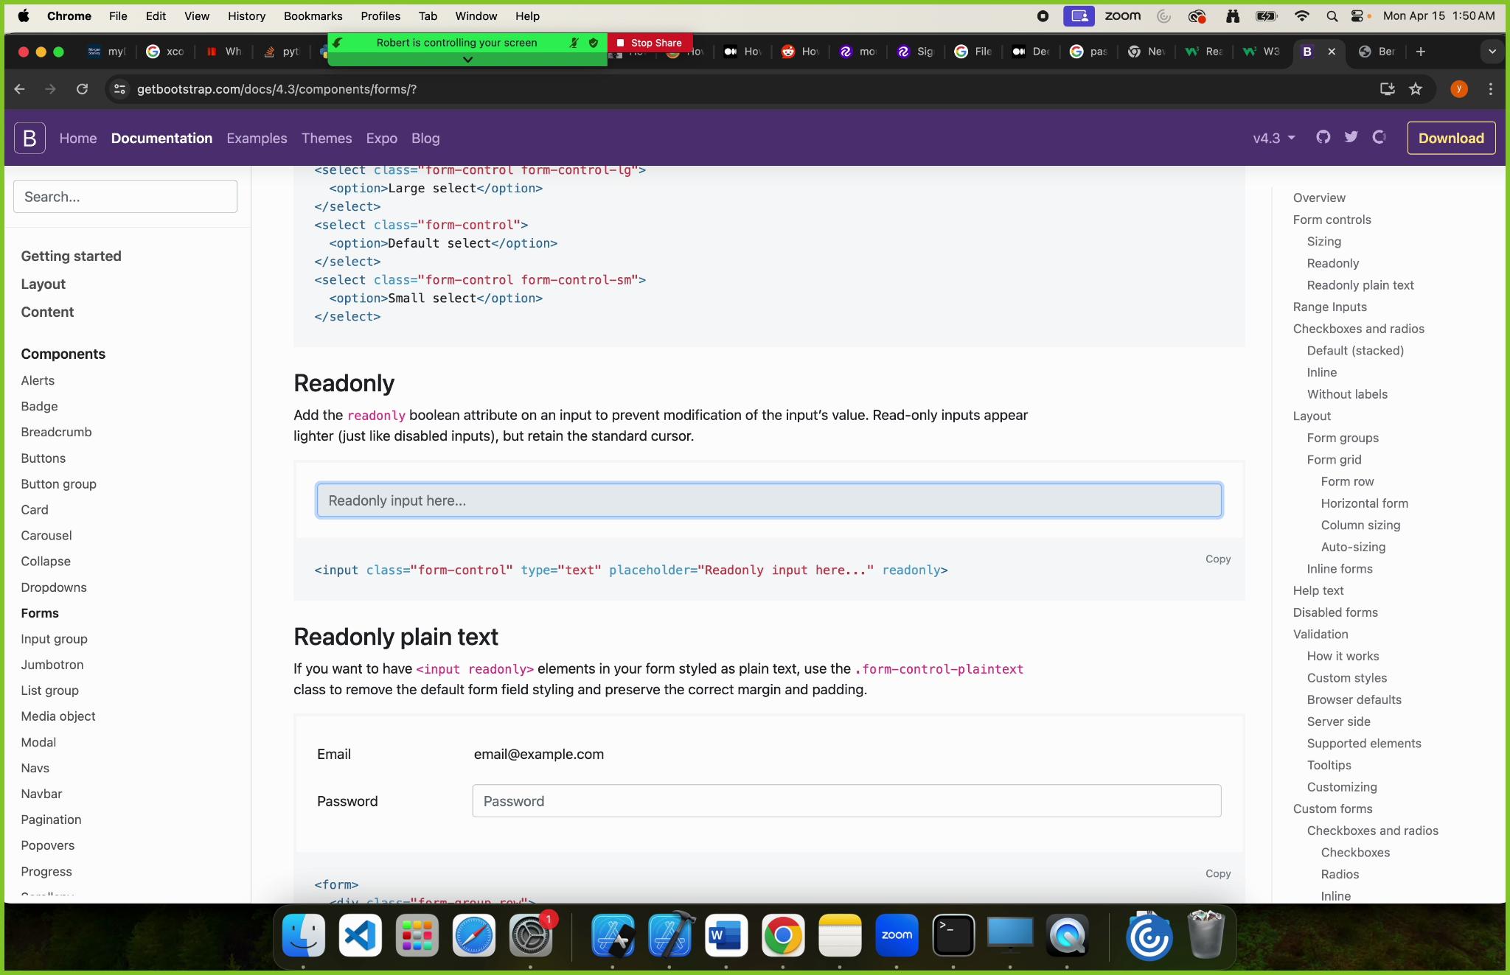This screenshot has height=975, width=1510.
Task: Click the Bootstrap Twitter icon
Action: 1351,138
